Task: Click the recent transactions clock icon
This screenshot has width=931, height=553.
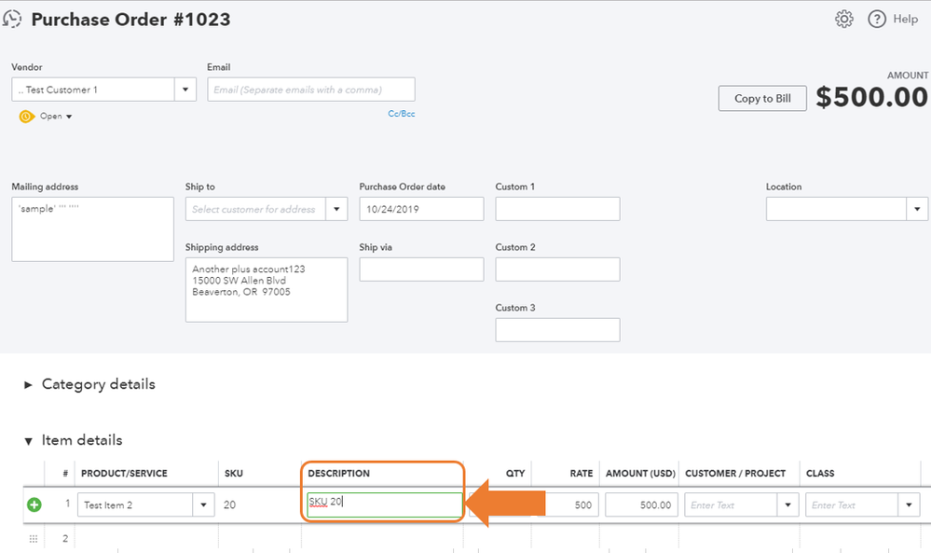Action: click(13, 19)
